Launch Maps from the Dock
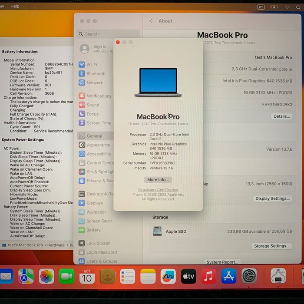This screenshot has width=304, height=304. click(x=26, y=276)
